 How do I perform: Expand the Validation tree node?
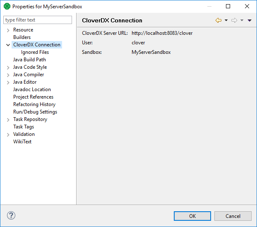tap(8, 135)
